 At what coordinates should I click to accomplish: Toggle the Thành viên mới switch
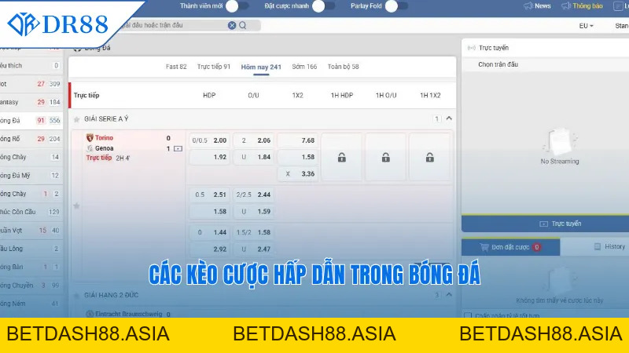click(237, 6)
